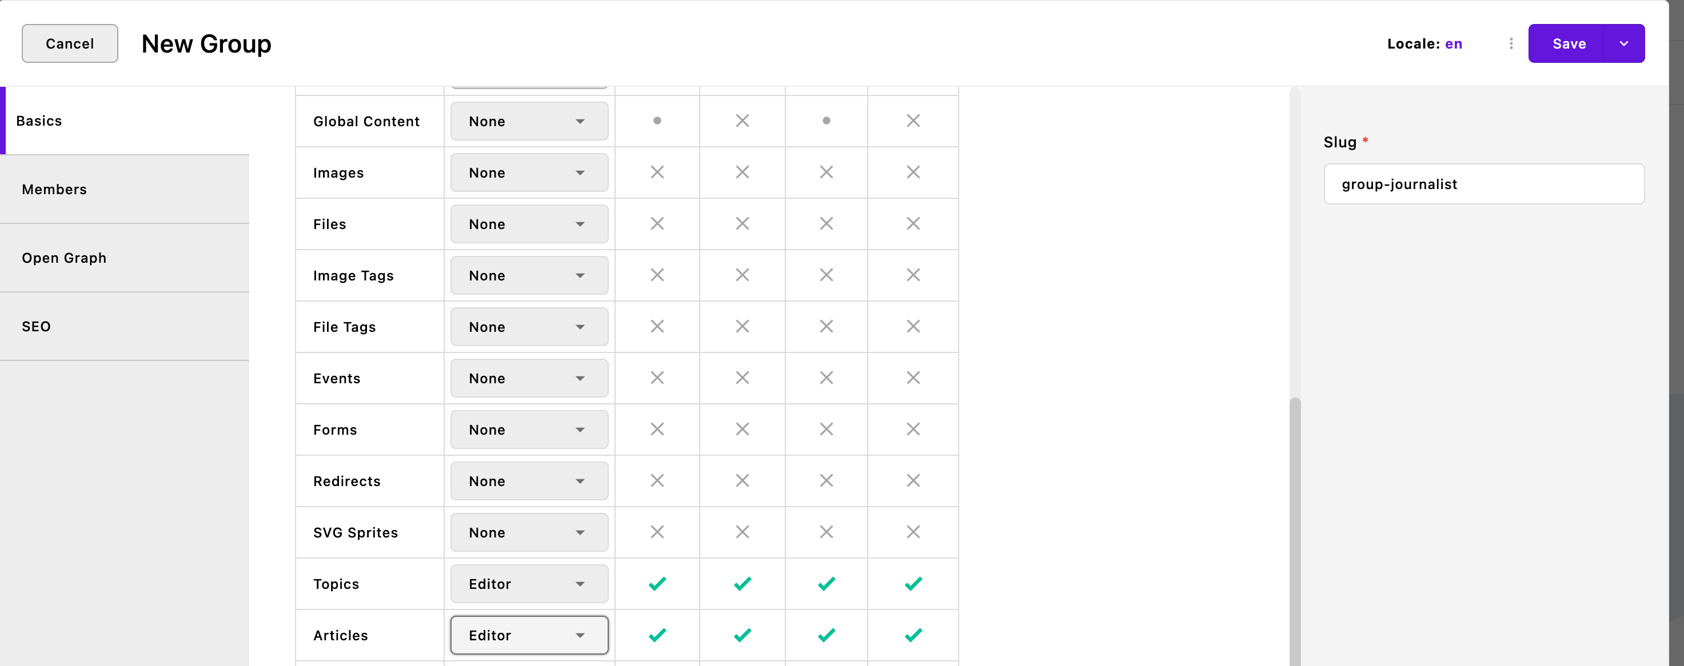Click the en locale link

coord(1453,44)
